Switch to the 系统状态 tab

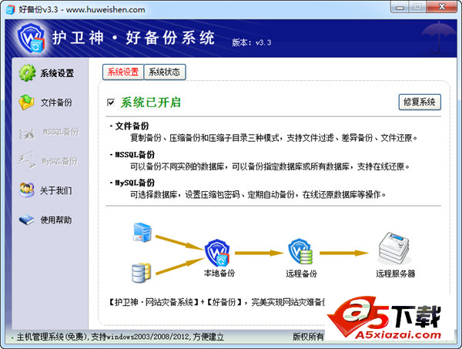165,72
